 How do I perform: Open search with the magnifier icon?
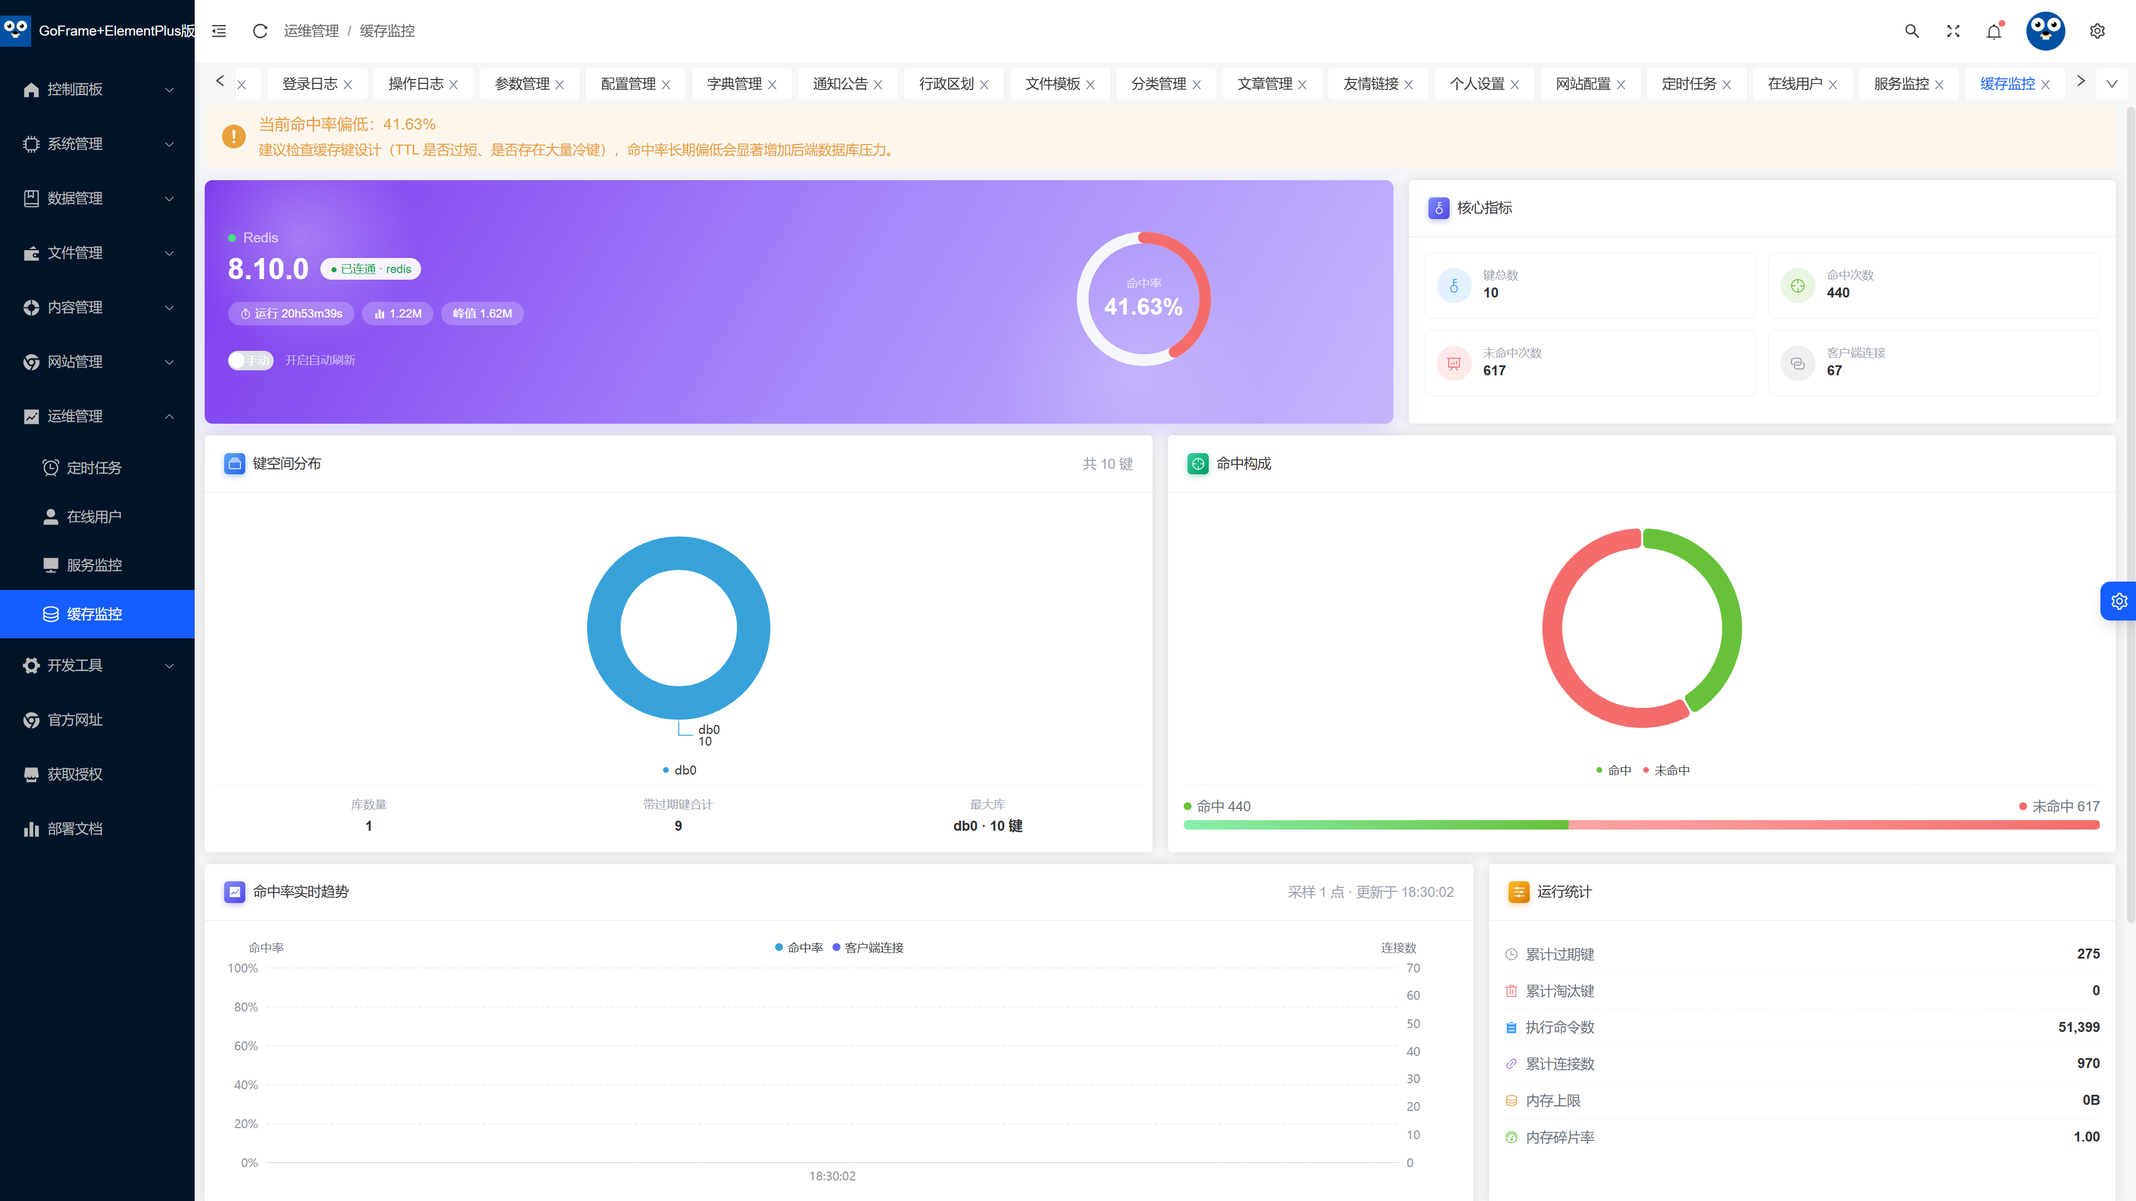[x=1912, y=31]
